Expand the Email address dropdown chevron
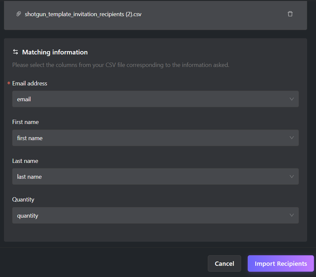The image size is (316, 277). tap(291, 99)
